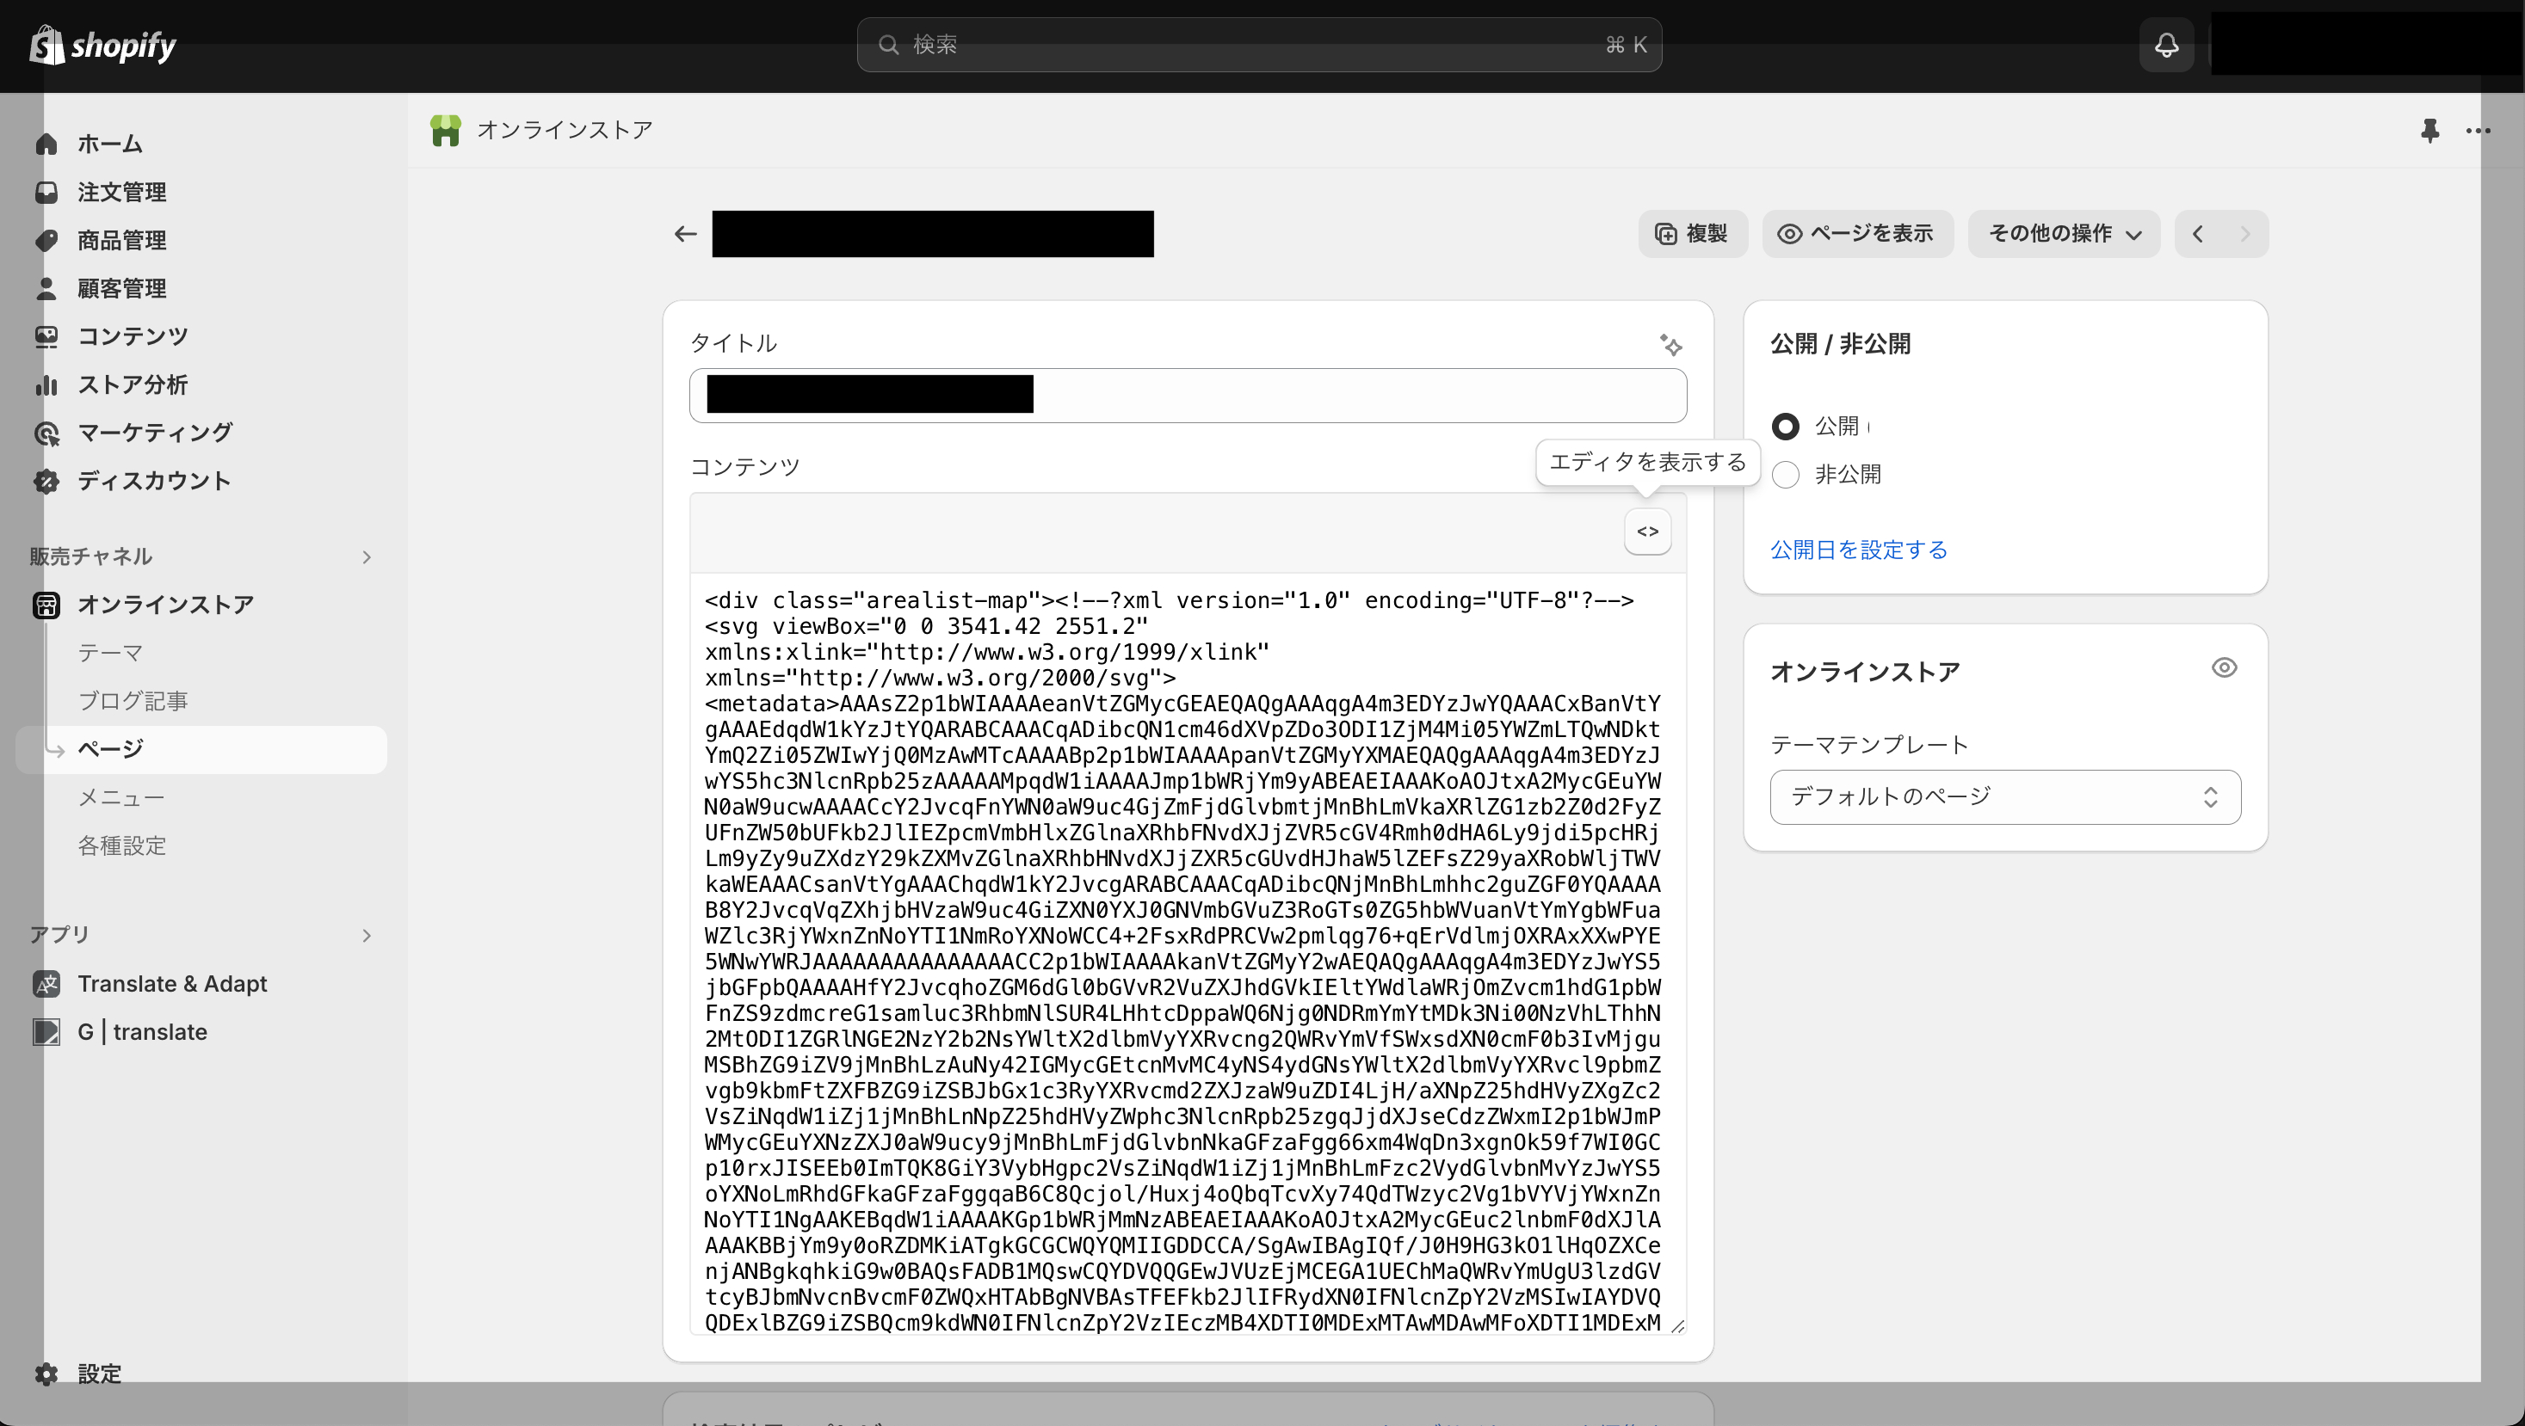This screenshot has width=2525, height=1426.
Task: Open the notifications bell
Action: point(2166,45)
